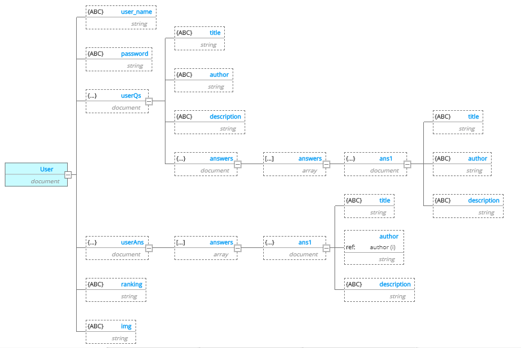Click the {ABC} icon on the ranking field
This screenshot has height=348, width=521.
coord(96,285)
